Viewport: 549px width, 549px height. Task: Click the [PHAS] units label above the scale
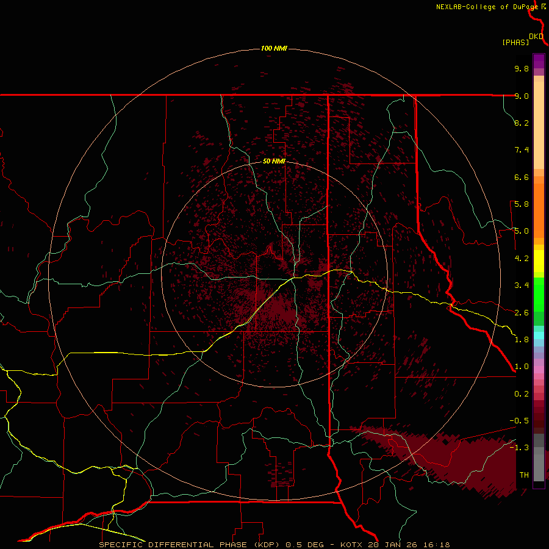[515, 42]
